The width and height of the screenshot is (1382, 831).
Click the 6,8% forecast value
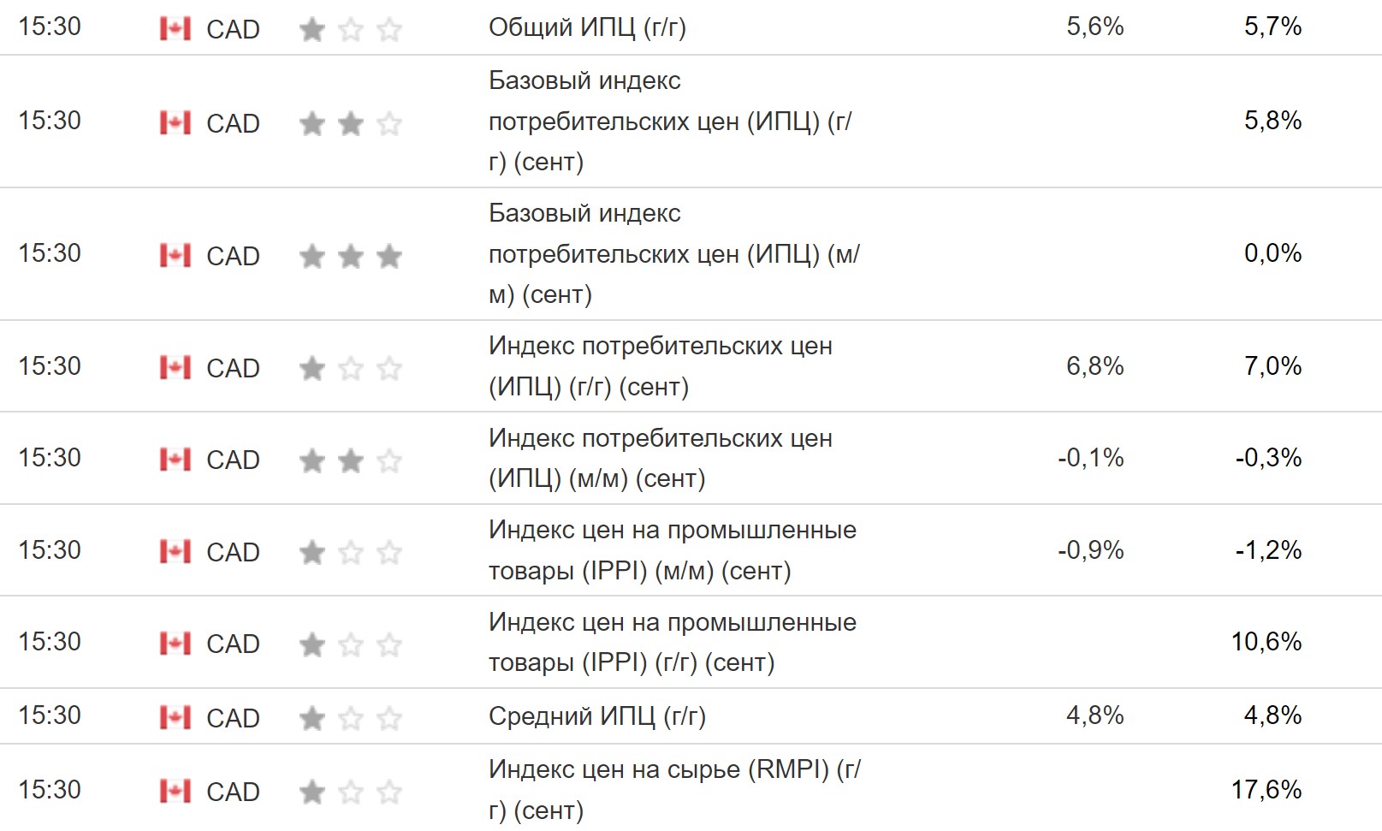pyautogui.click(x=1094, y=366)
